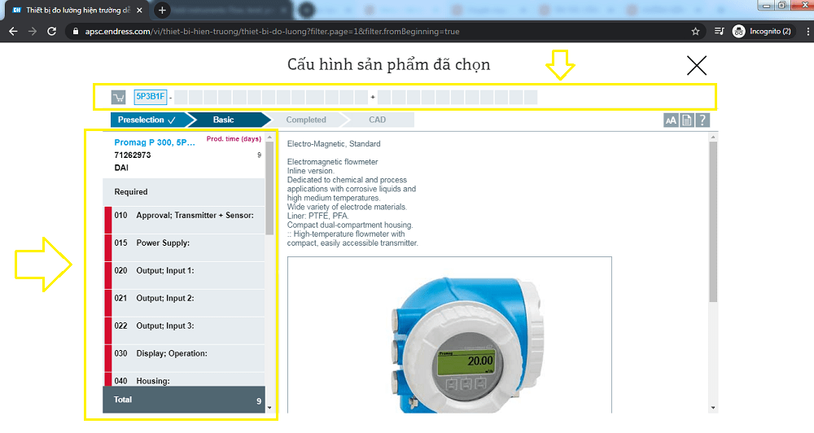The image size is (814, 433).
Task: Expand 040 Housing option
Action: (x=184, y=379)
